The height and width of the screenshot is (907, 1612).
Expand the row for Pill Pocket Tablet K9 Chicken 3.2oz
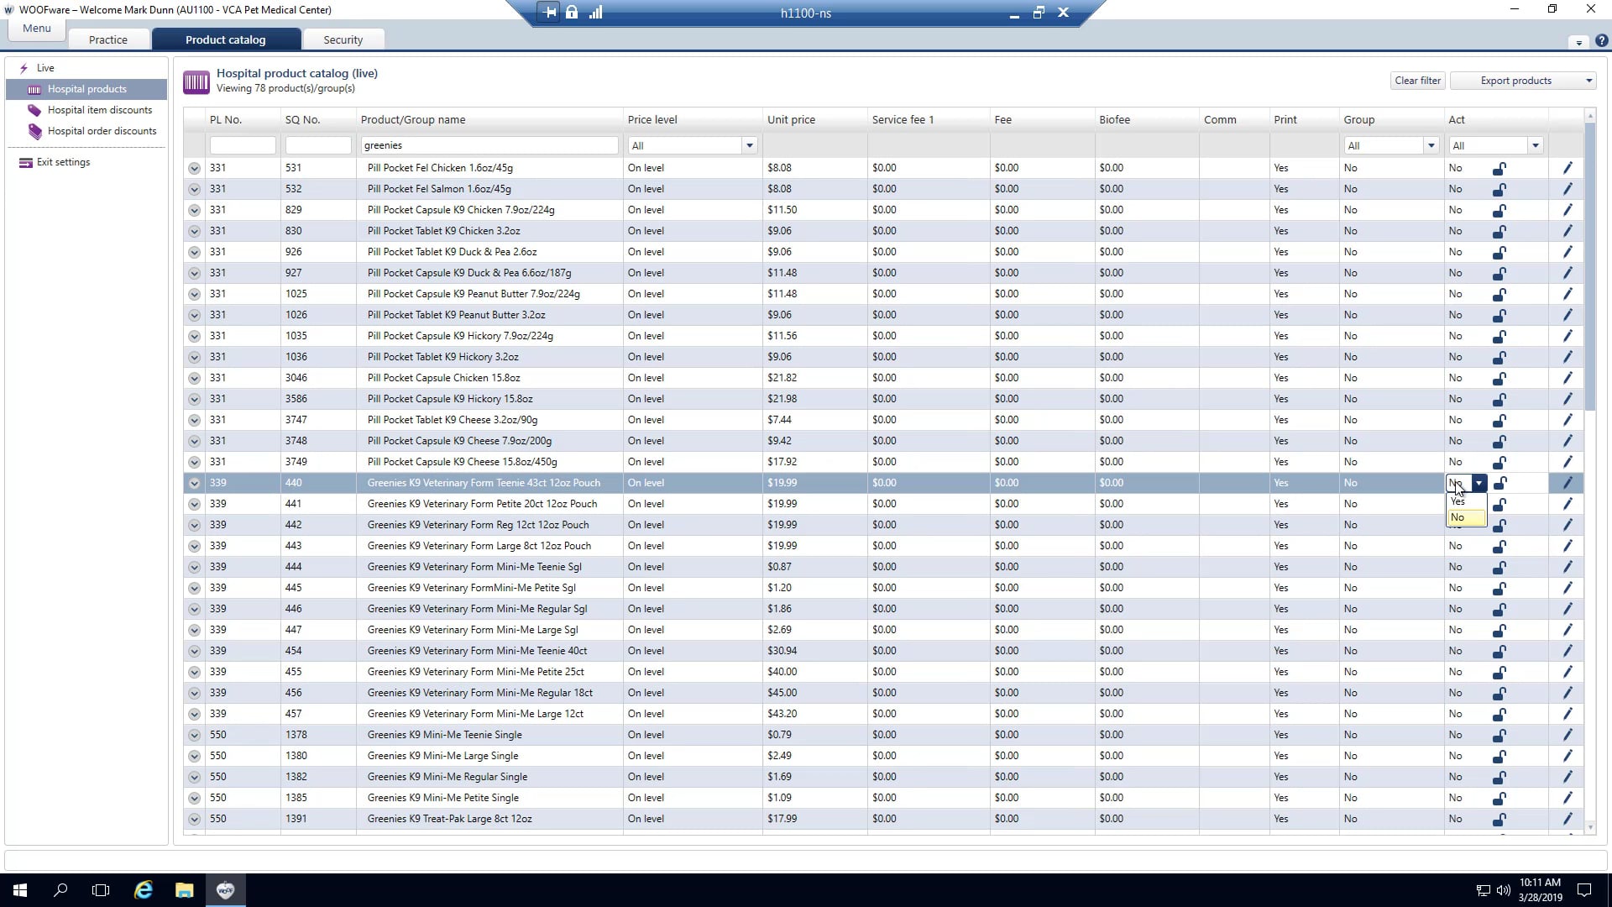pos(194,231)
